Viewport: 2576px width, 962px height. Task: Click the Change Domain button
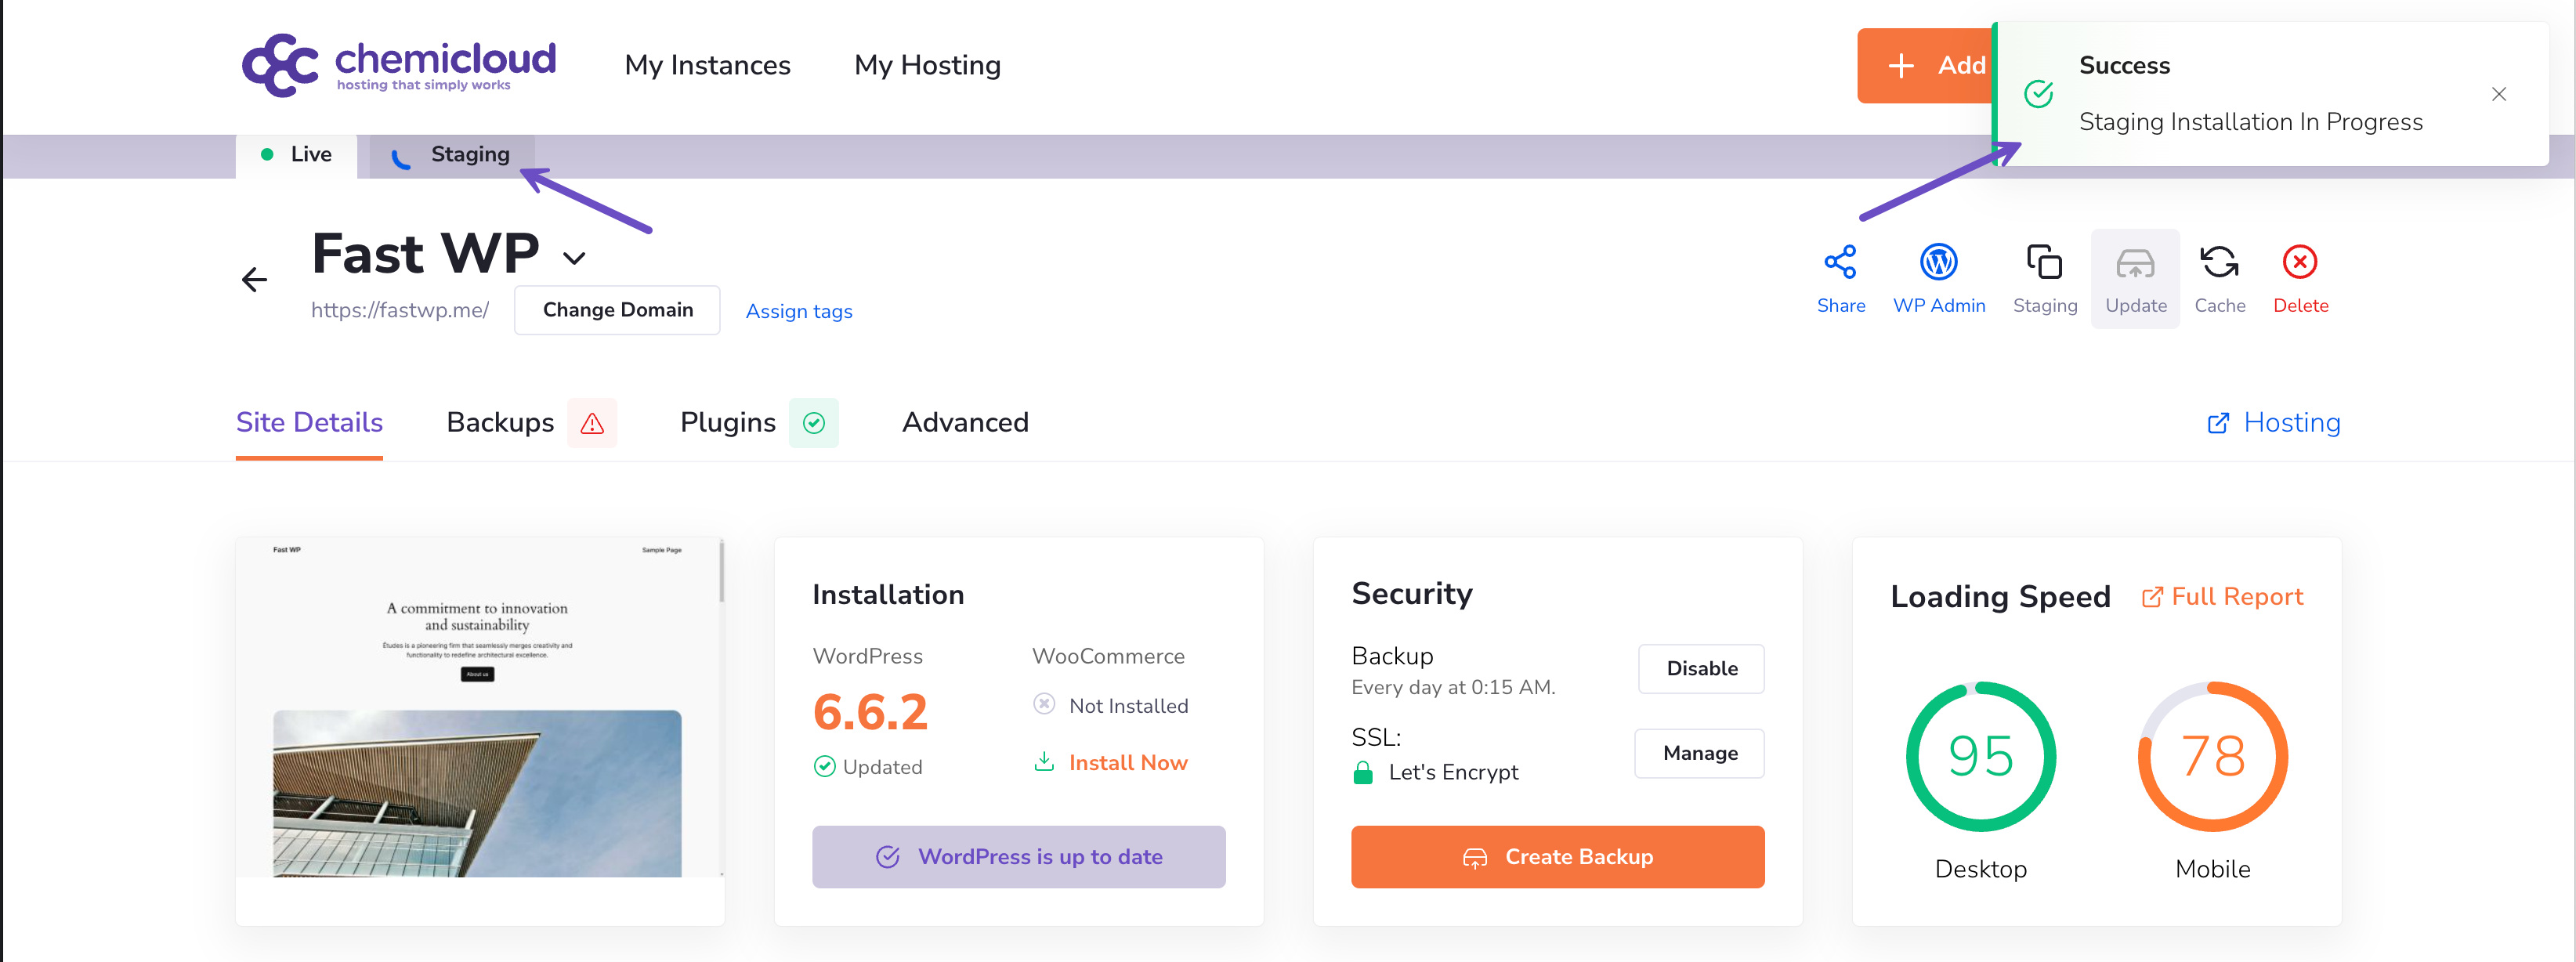(x=617, y=310)
